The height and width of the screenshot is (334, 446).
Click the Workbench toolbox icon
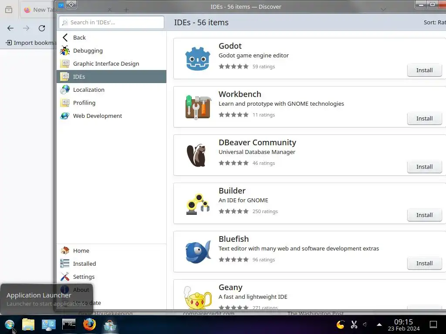(x=198, y=107)
